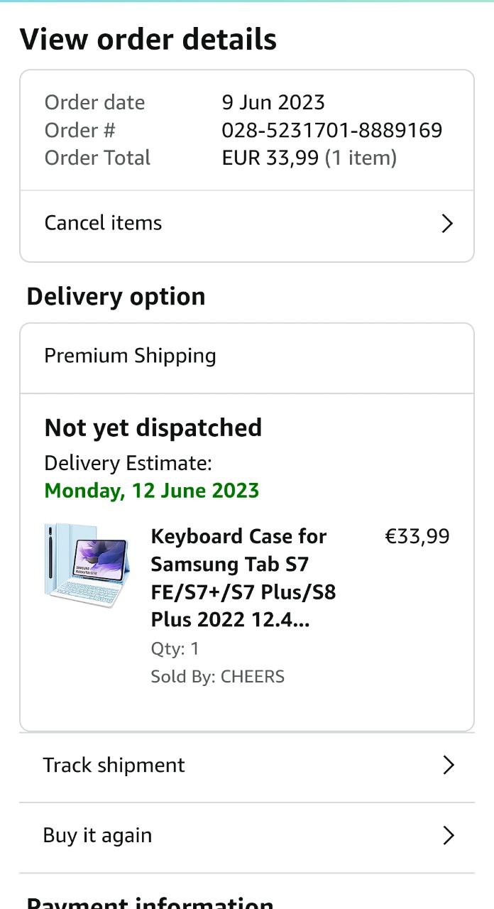The width and height of the screenshot is (494, 909).
Task: Tap the Qty: 1 quantity text
Action: pos(175,648)
